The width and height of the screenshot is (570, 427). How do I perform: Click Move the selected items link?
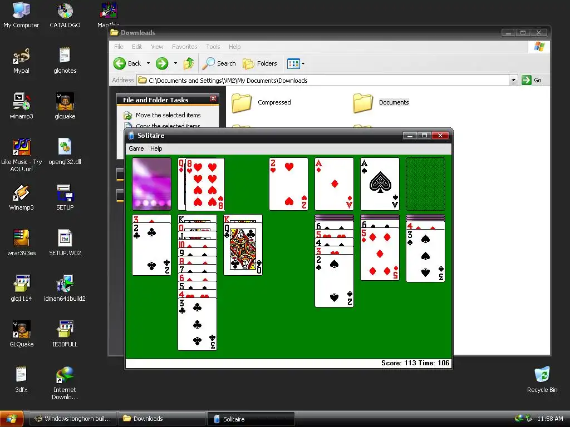[x=168, y=115]
